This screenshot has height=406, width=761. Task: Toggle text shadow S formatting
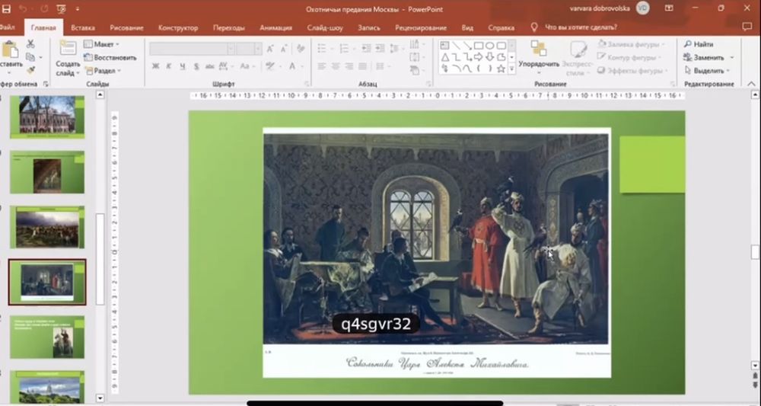click(x=196, y=66)
